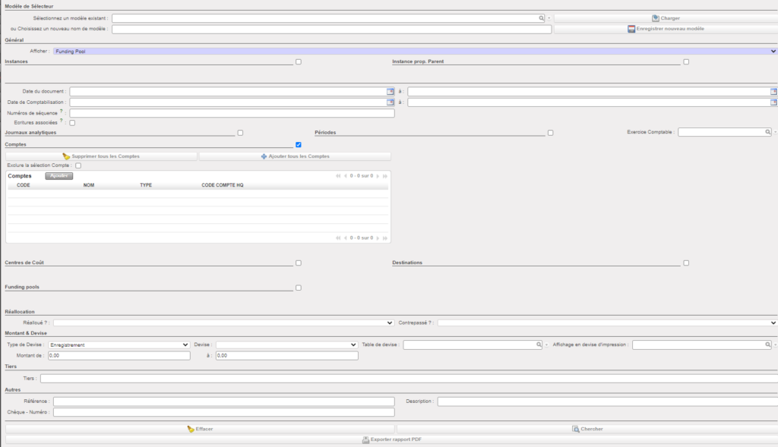Click Exporter rapport PDF button

391,439
